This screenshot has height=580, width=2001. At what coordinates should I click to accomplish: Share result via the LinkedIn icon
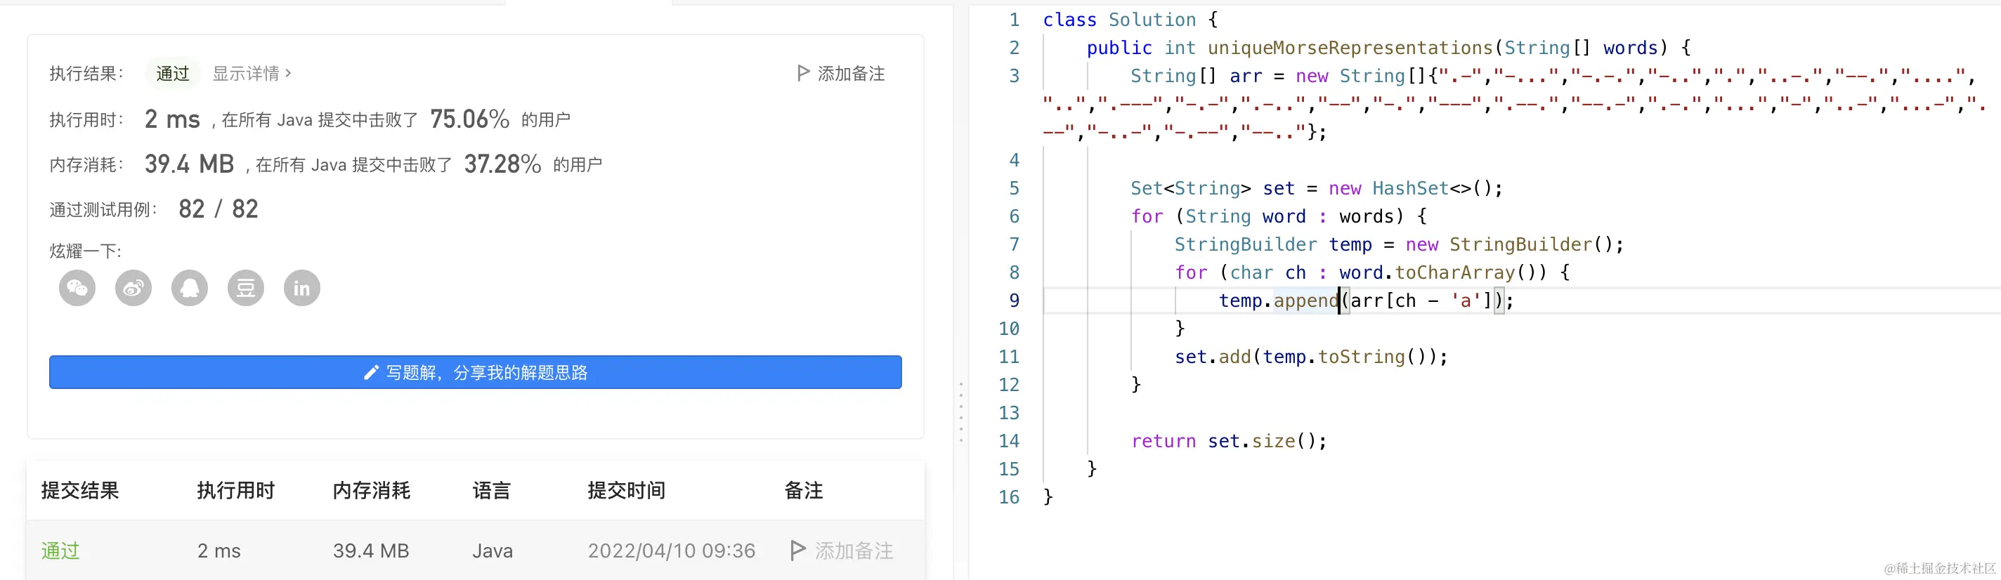[x=301, y=288]
